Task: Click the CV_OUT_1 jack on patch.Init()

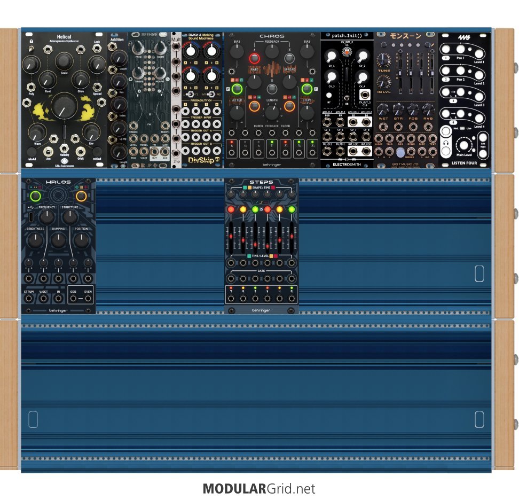Action: click(x=365, y=95)
